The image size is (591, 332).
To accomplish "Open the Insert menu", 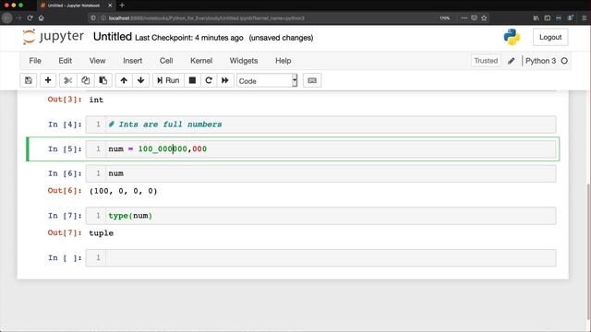I will point(132,61).
